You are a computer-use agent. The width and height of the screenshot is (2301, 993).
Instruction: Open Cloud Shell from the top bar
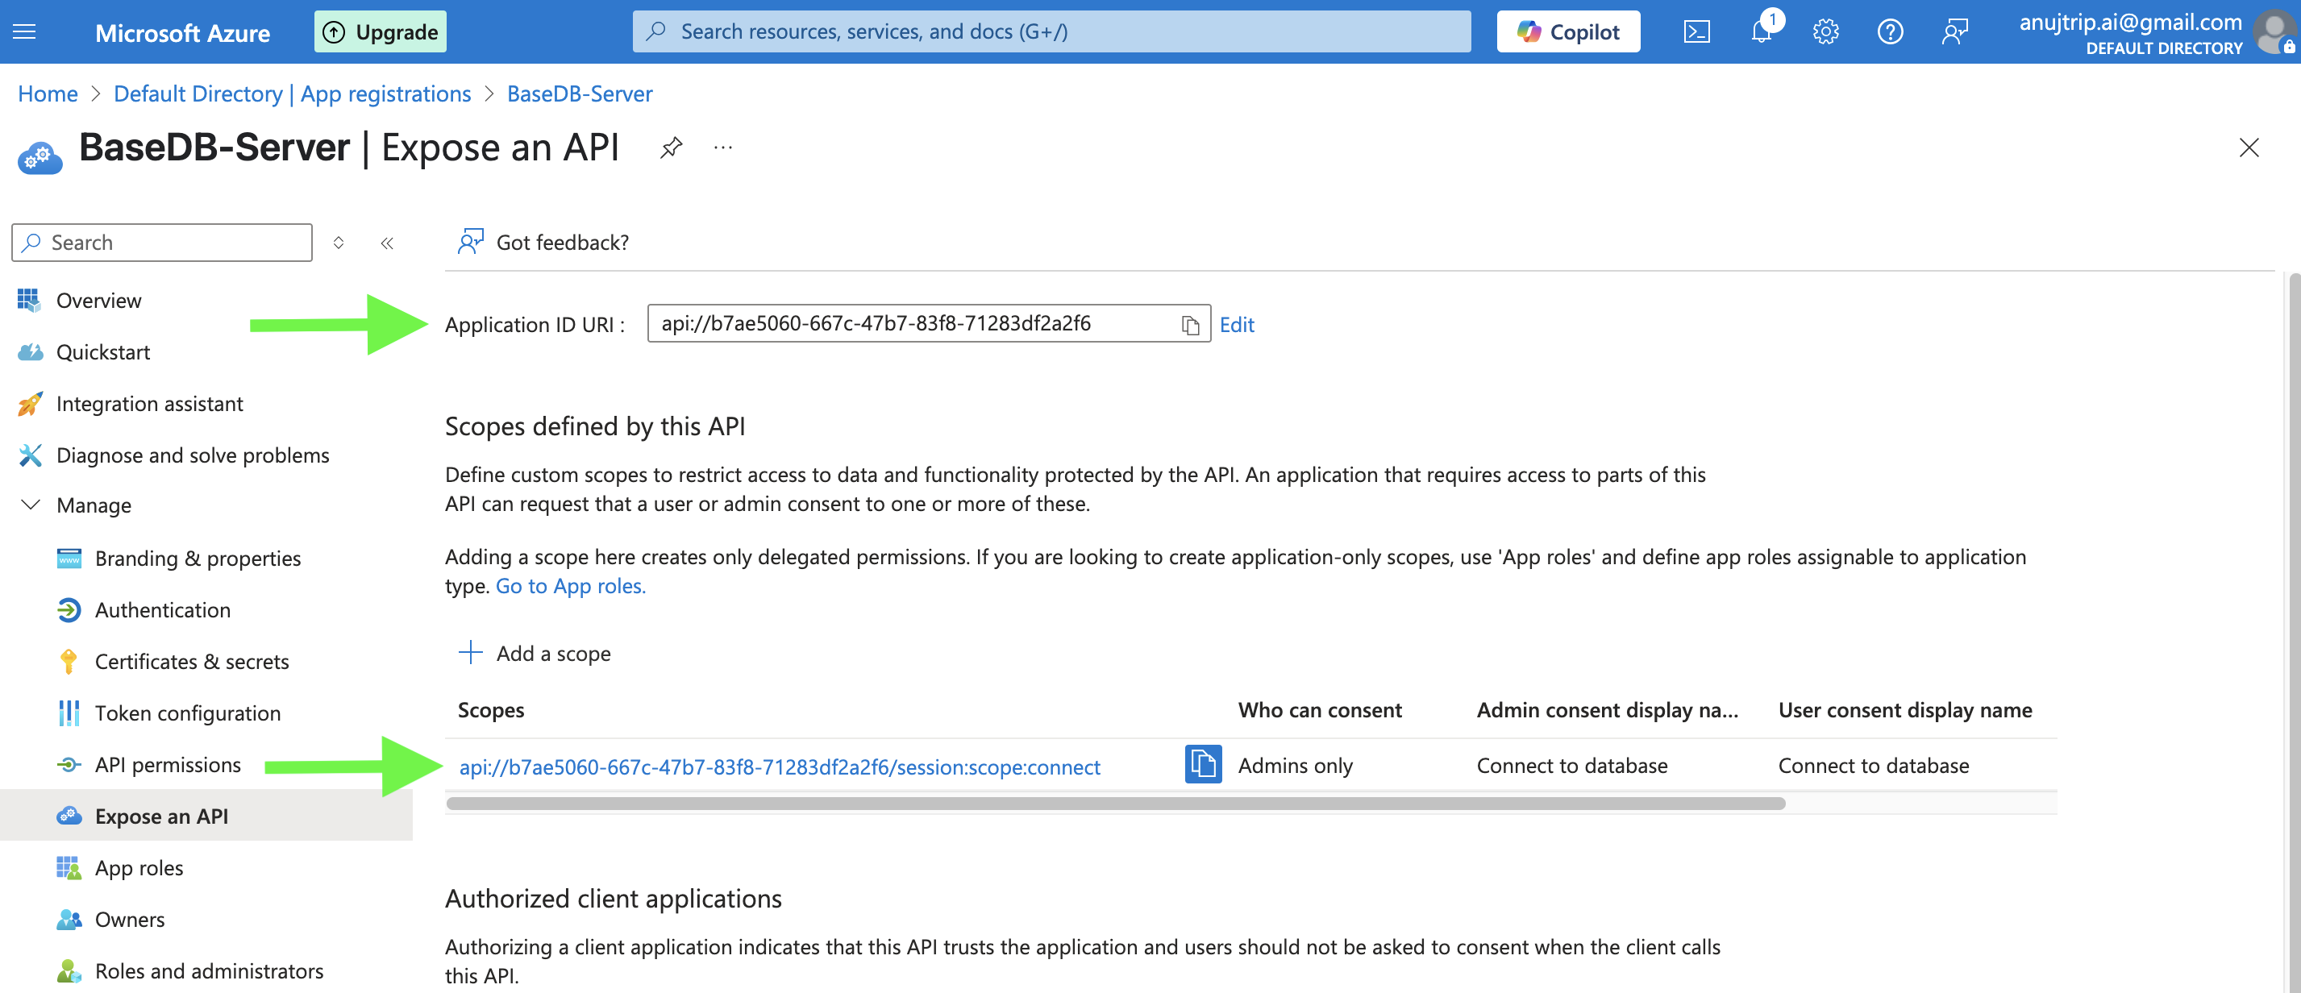tap(1696, 32)
